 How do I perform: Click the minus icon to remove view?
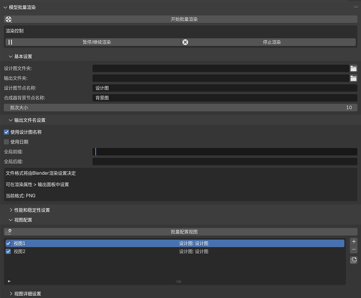tap(354, 250)
